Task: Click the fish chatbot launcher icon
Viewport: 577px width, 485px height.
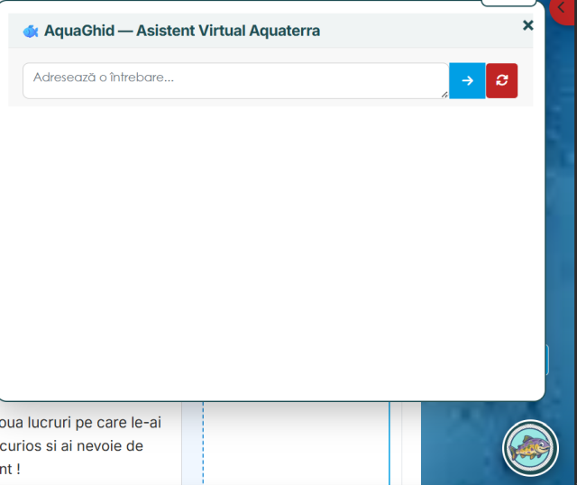Action: pyautogui.click(x=530, y=448)
